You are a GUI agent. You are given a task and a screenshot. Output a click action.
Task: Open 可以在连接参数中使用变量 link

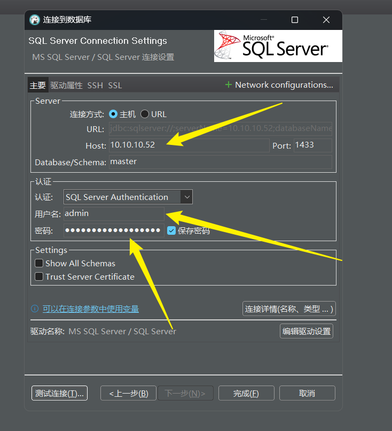pyautogui.click(x=91, y=309)
